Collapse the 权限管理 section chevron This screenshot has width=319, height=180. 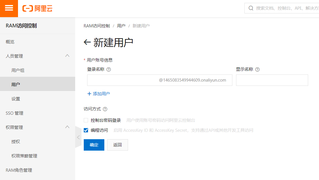click(67, 127)
